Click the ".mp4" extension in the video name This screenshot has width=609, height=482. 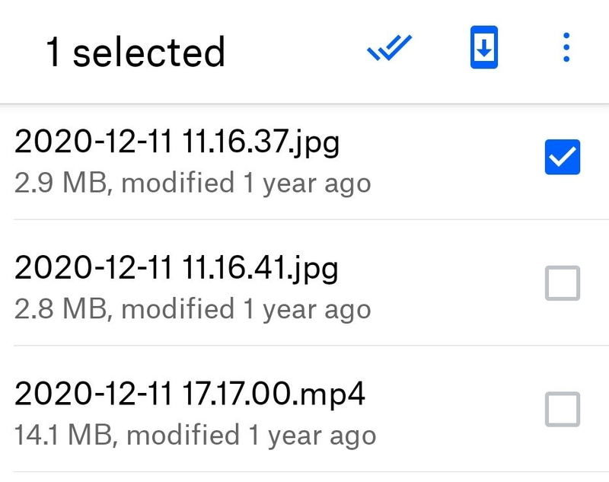[331, 394]
